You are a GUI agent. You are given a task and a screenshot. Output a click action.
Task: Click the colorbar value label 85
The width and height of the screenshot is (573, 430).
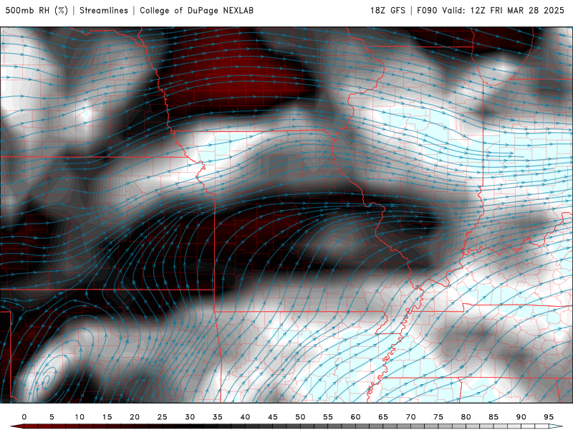(493, 417)
